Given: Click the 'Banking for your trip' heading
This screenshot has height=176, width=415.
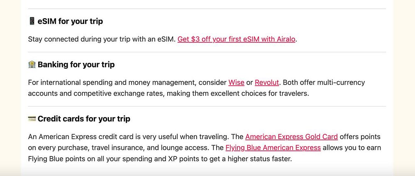Looking at the screenshot, I should (x=76, y=65).
